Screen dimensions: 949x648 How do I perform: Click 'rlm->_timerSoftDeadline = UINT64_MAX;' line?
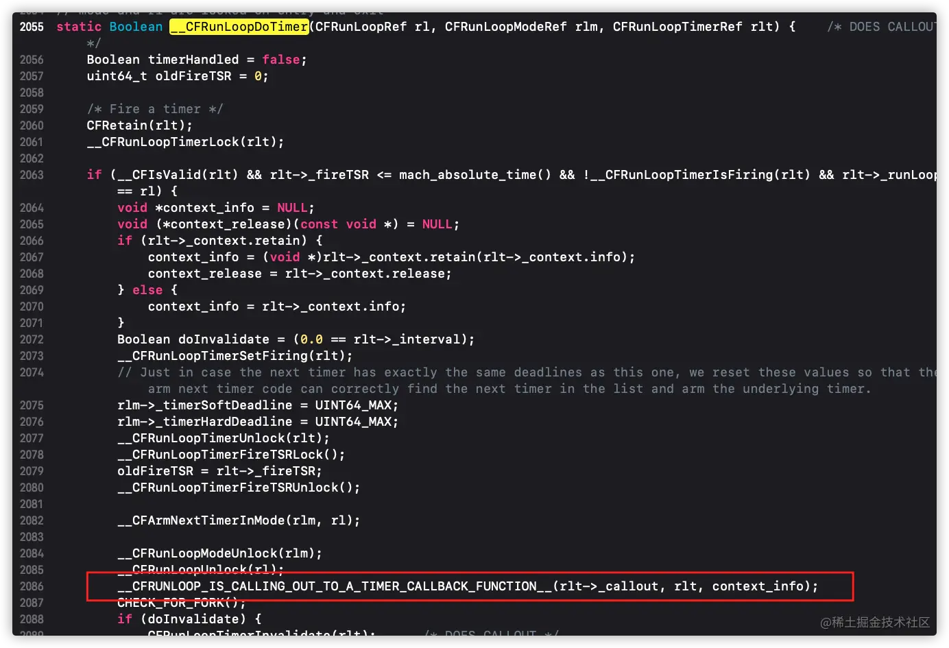click(x=258, y=405)
